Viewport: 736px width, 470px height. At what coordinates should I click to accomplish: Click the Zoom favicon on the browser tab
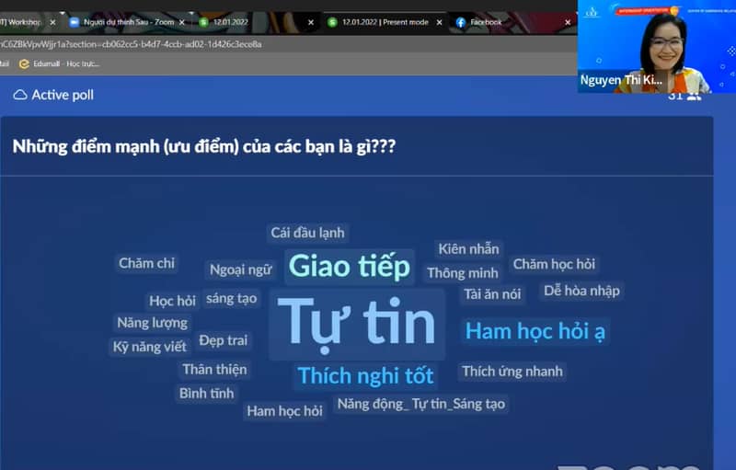[x=75, y=22]
